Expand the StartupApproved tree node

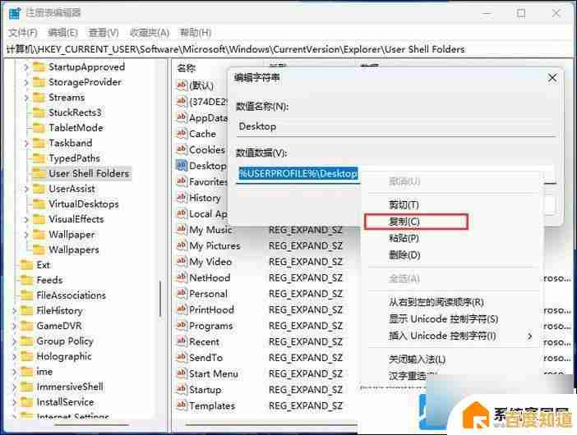[25, 67]
